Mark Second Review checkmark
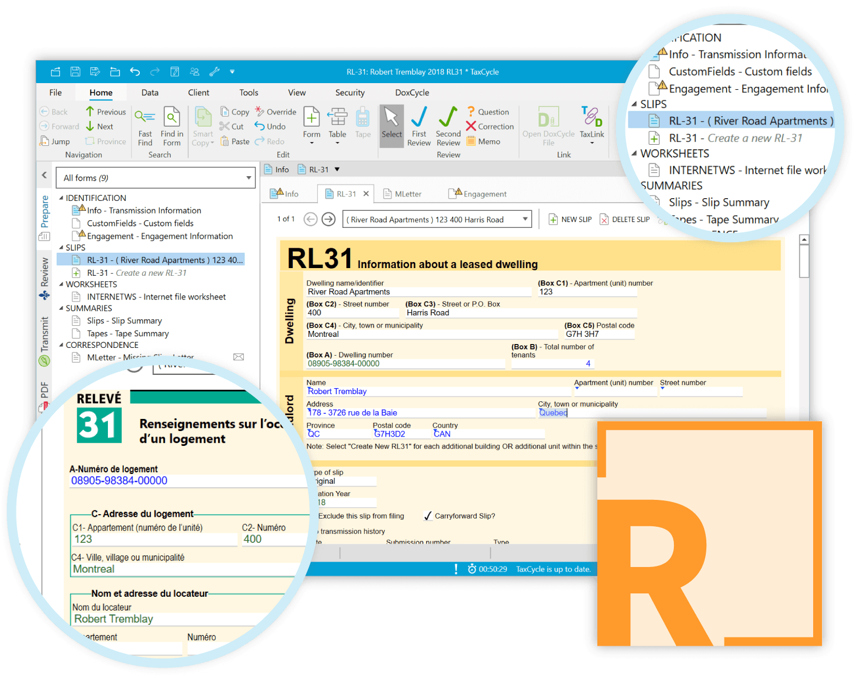Screen dimensions: 855x676 448,127
